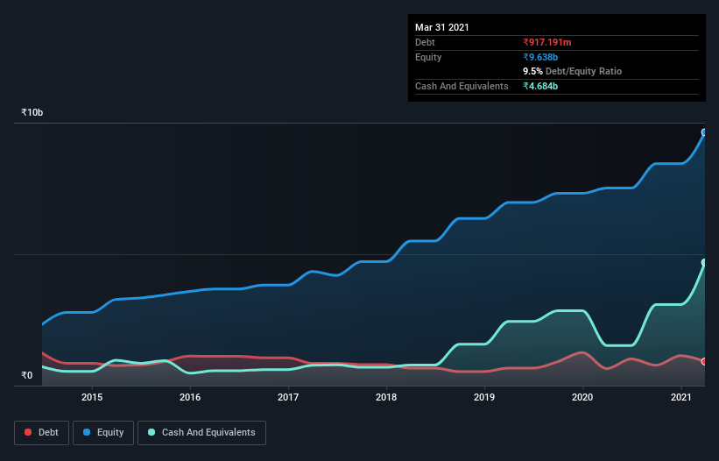Screen dimensions: 719x461
Task: Click the Equity row label in tooltip
Action: tap(428, 57)
